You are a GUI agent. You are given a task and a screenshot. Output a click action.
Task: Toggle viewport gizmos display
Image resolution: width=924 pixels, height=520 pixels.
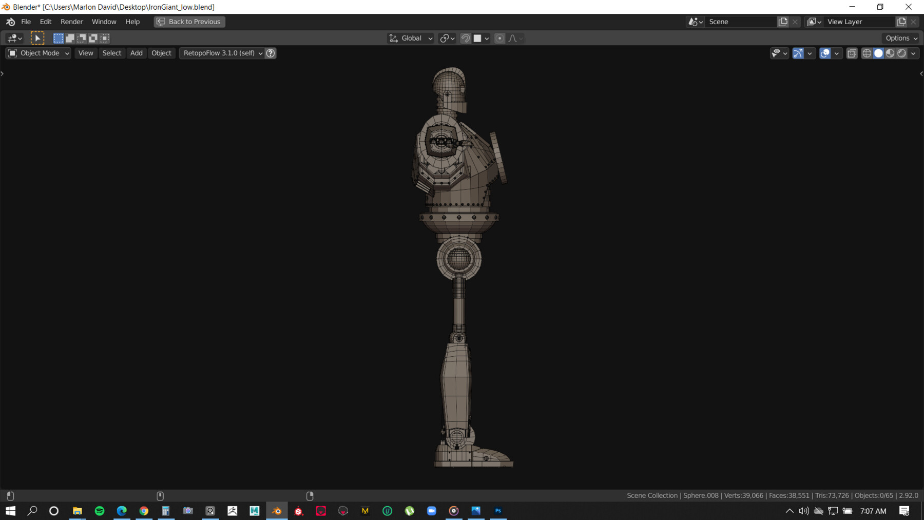pos(798,53)
